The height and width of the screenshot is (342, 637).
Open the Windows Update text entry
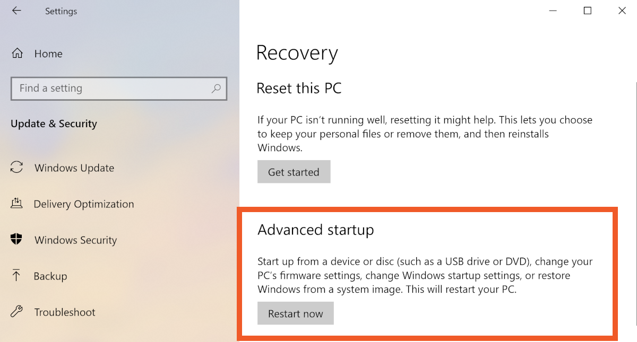(74, 168)
